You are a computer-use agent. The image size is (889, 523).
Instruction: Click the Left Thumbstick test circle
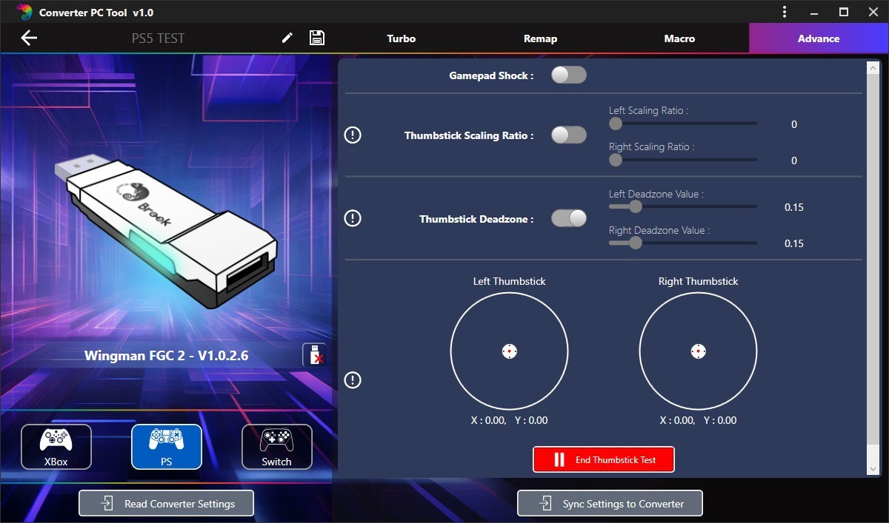[x=510, y=351]
